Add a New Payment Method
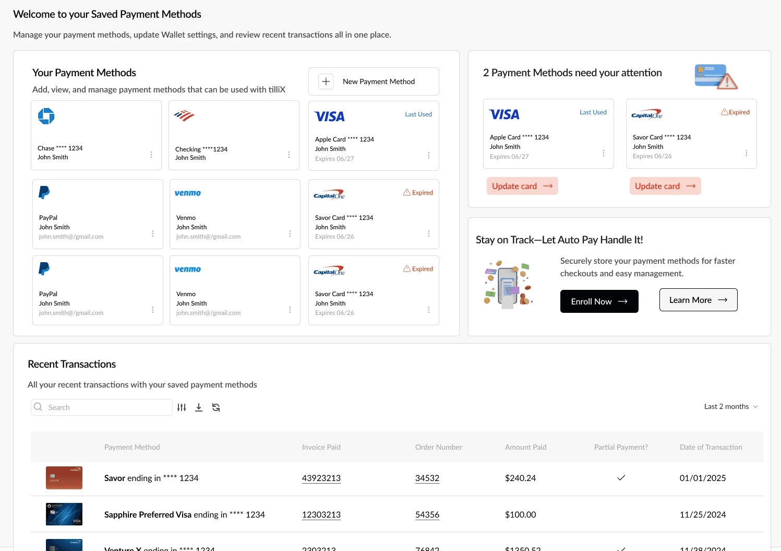Image resolution: width=781 pixels, height=551 pixels. click(x=374, y=81)
